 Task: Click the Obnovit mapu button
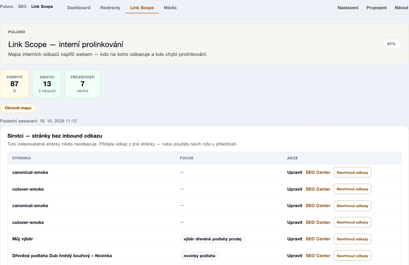point(18,108)
